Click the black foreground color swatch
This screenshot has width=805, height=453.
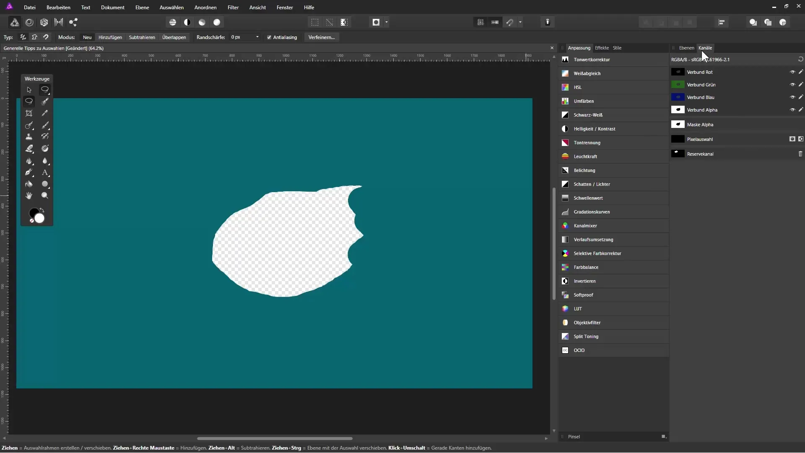coord(33,213)
